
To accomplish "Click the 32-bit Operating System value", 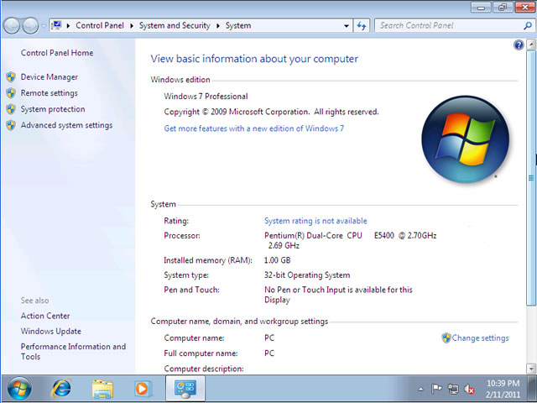I will click(307, 275).
